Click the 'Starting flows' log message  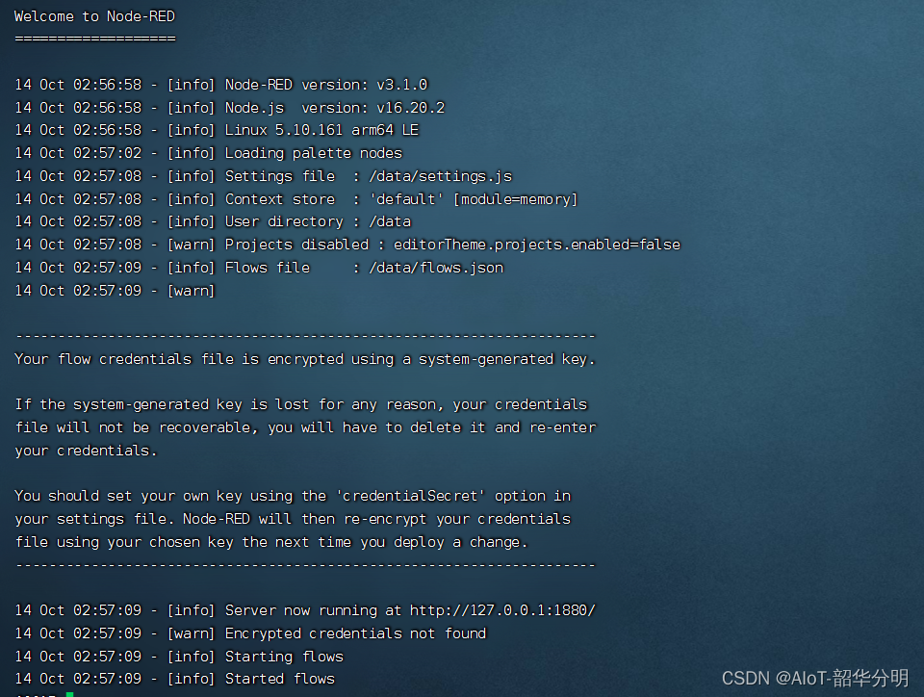[x=284, y=657]
